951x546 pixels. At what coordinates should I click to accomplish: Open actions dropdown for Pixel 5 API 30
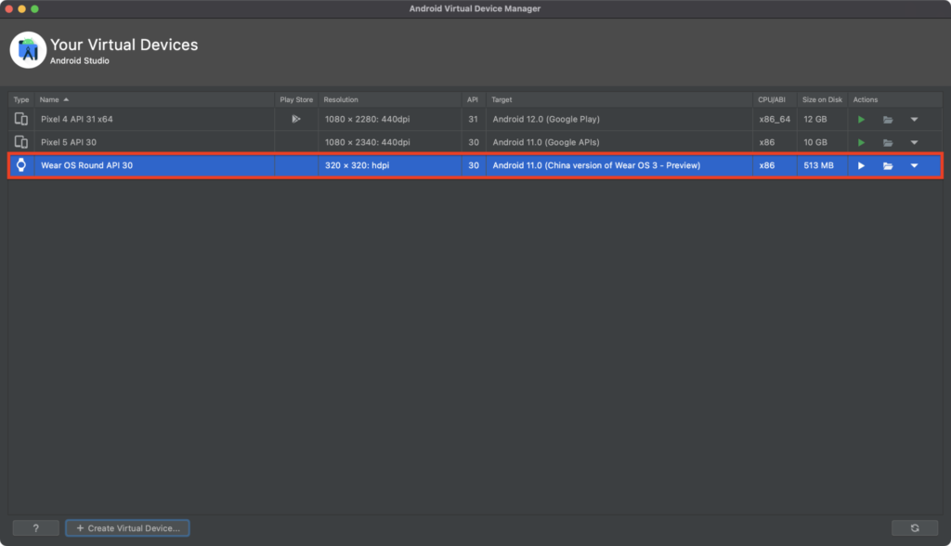914,143
